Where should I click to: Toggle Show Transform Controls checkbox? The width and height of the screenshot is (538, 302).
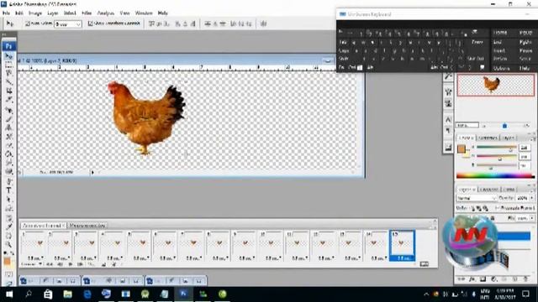click(90, 23)
